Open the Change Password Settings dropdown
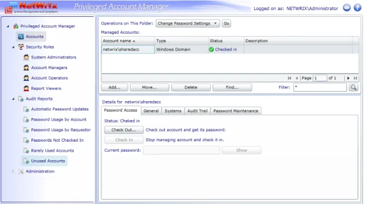The image size is (365, 204). (188, 23)
